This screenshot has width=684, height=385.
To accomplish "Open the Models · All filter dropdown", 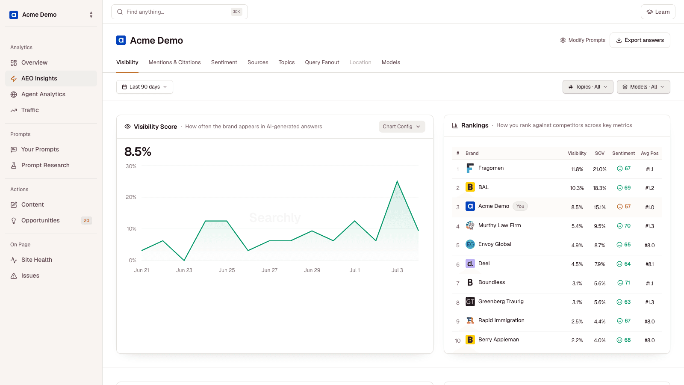I will pyautogui.click(x=643, y=87).
